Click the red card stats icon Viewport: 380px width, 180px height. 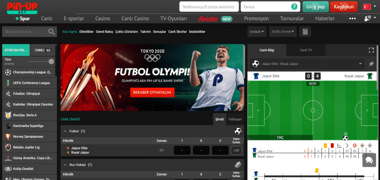(x=332, y=145)
